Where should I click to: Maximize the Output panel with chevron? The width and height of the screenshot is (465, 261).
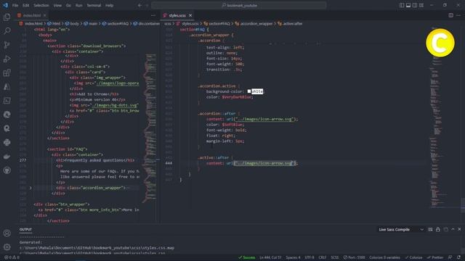click(x=453, y=229)
